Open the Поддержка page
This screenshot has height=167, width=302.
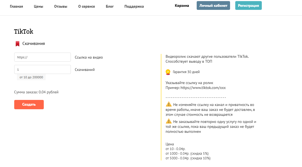pos(134,6)
